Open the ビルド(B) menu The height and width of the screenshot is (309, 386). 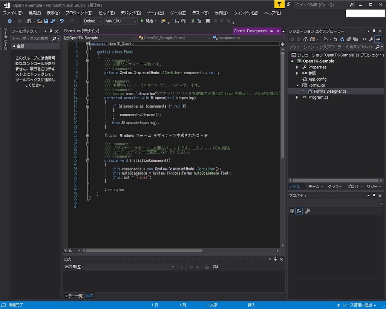click(x=107, y=13)
